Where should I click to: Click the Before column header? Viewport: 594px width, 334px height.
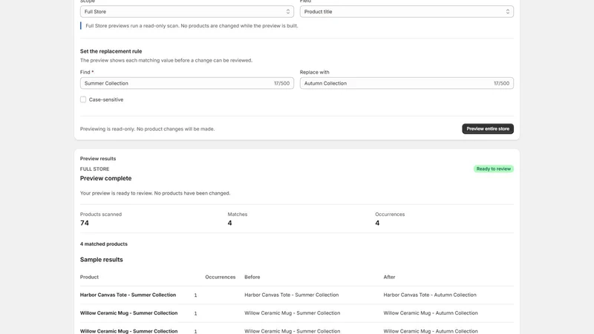[x=252, y=277]
